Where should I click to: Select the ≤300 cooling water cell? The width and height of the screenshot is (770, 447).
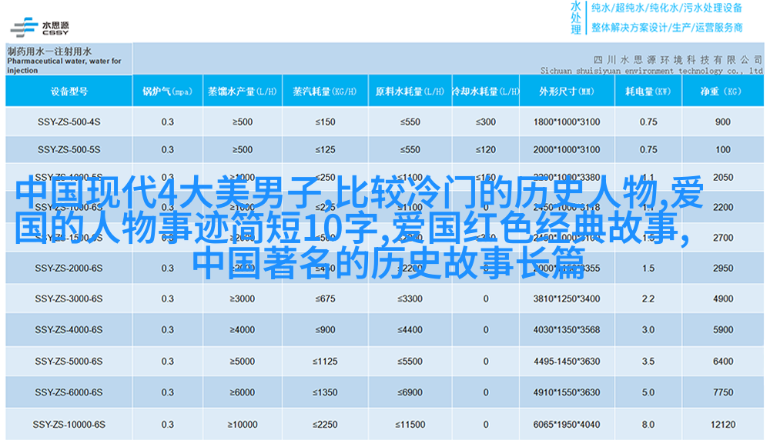point(485,122)
